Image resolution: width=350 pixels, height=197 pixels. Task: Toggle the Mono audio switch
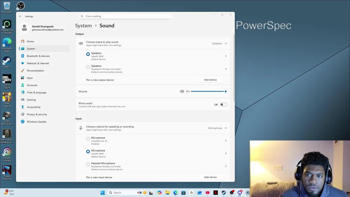click(x=224, y=105)
